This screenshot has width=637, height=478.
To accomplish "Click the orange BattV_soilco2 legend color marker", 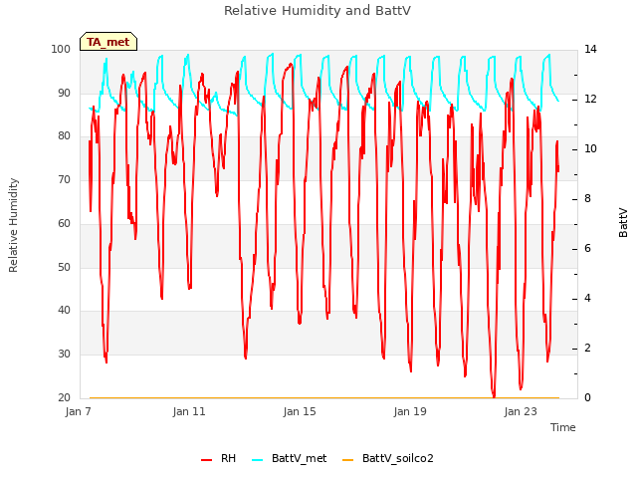I will (x=347, y=460).
